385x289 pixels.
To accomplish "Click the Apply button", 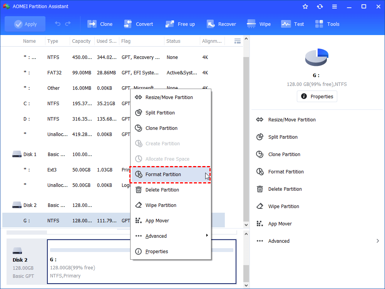I will (x=25, y=24).
